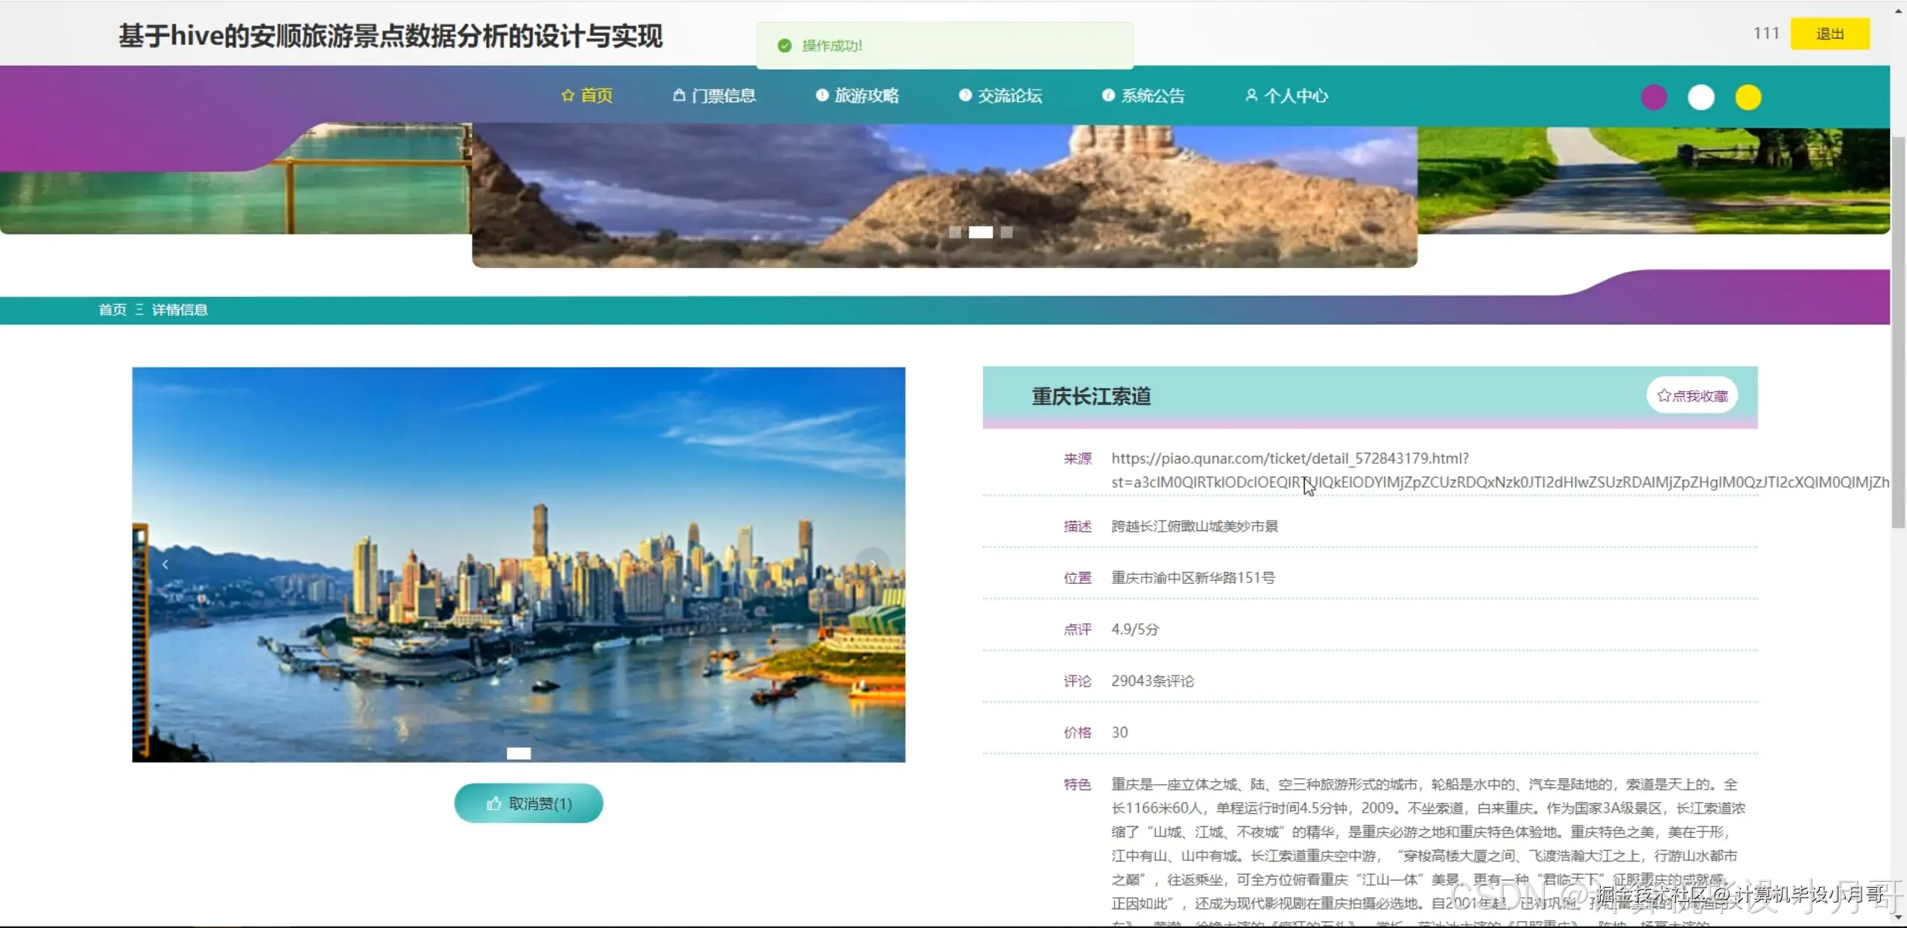
Task: Switch to the 交流论坛 section
Action: 1010,95
